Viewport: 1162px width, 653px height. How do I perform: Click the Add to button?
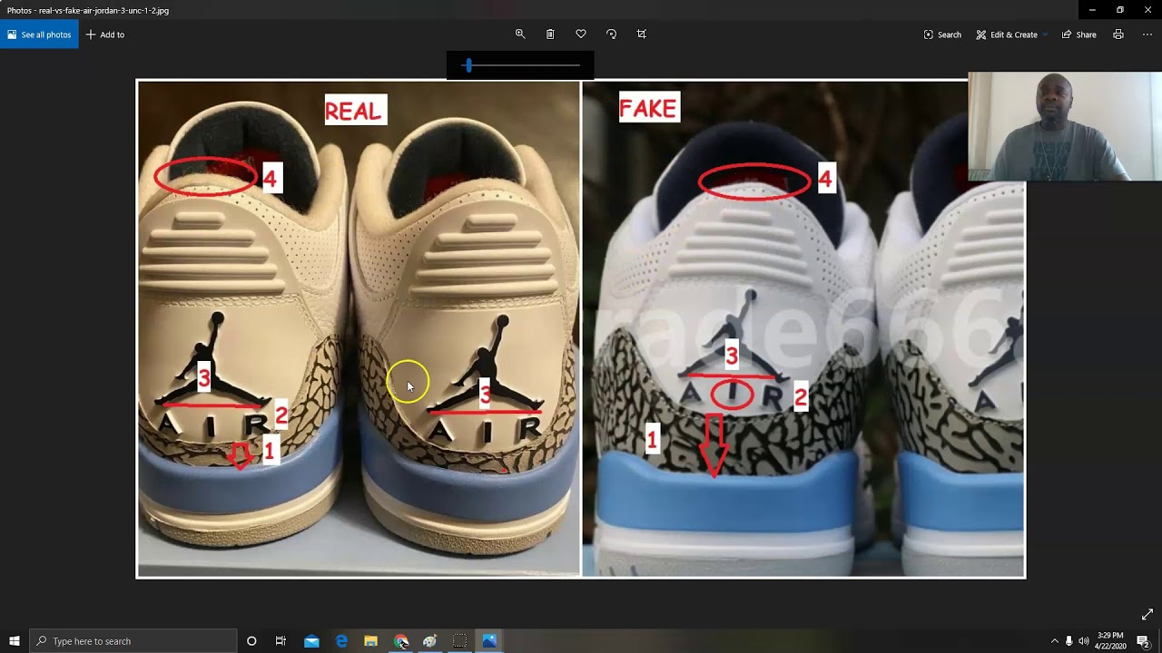coord(105,34)
